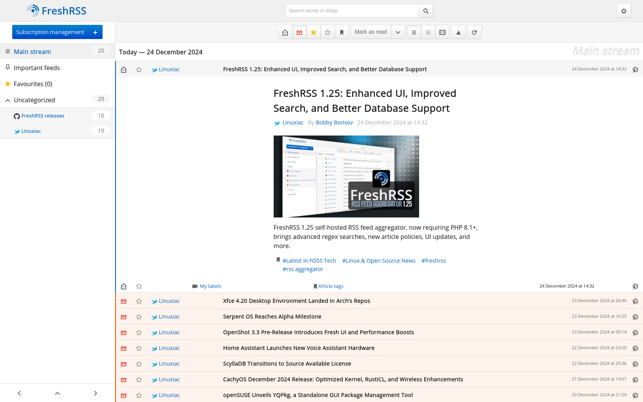Open Important feeds
The height and width of the screenshot is (402, 643).
(37, 68)
